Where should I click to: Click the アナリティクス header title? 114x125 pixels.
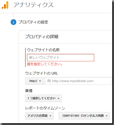pos(33,5)
